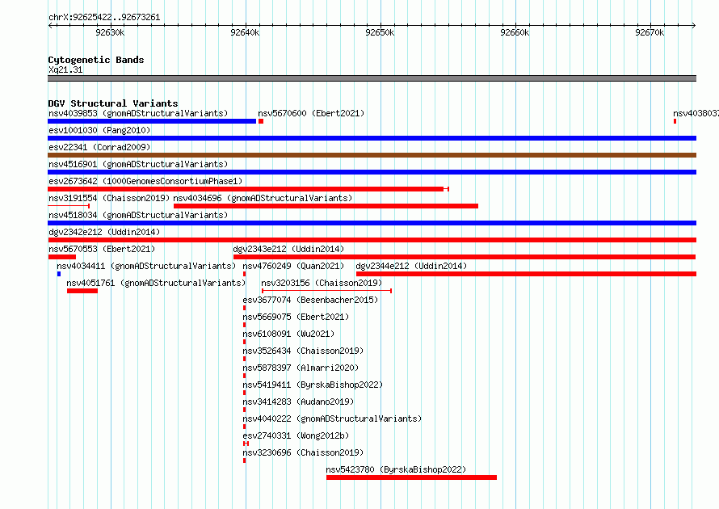Click the dgv2344e212 (Uddin2014) label
719x509 pixels.
pyautogui.click(x=411, y=266)
